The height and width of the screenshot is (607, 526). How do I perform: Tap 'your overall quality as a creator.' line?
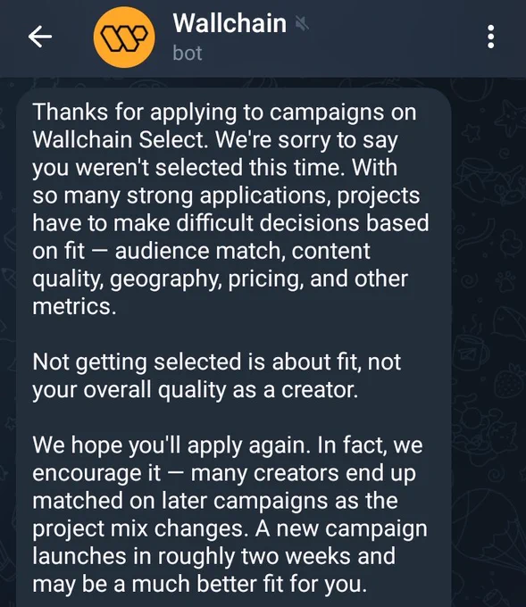pyautogui.click(x=196, y=390)
